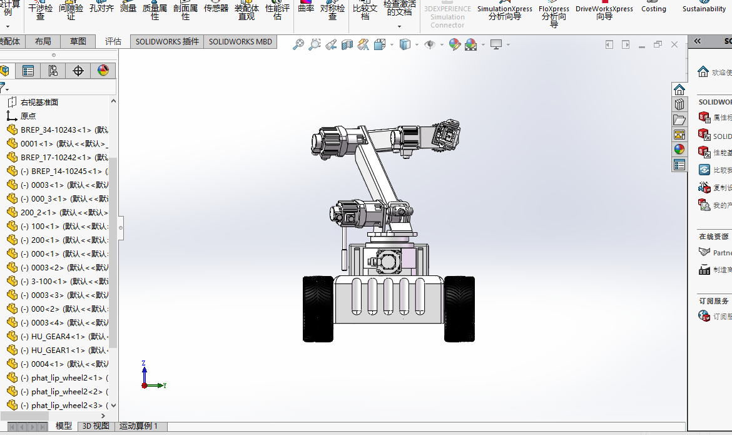Click next window arrow in viewport corner
Viewport: 732px width, 435px height.
pos(626,44)
